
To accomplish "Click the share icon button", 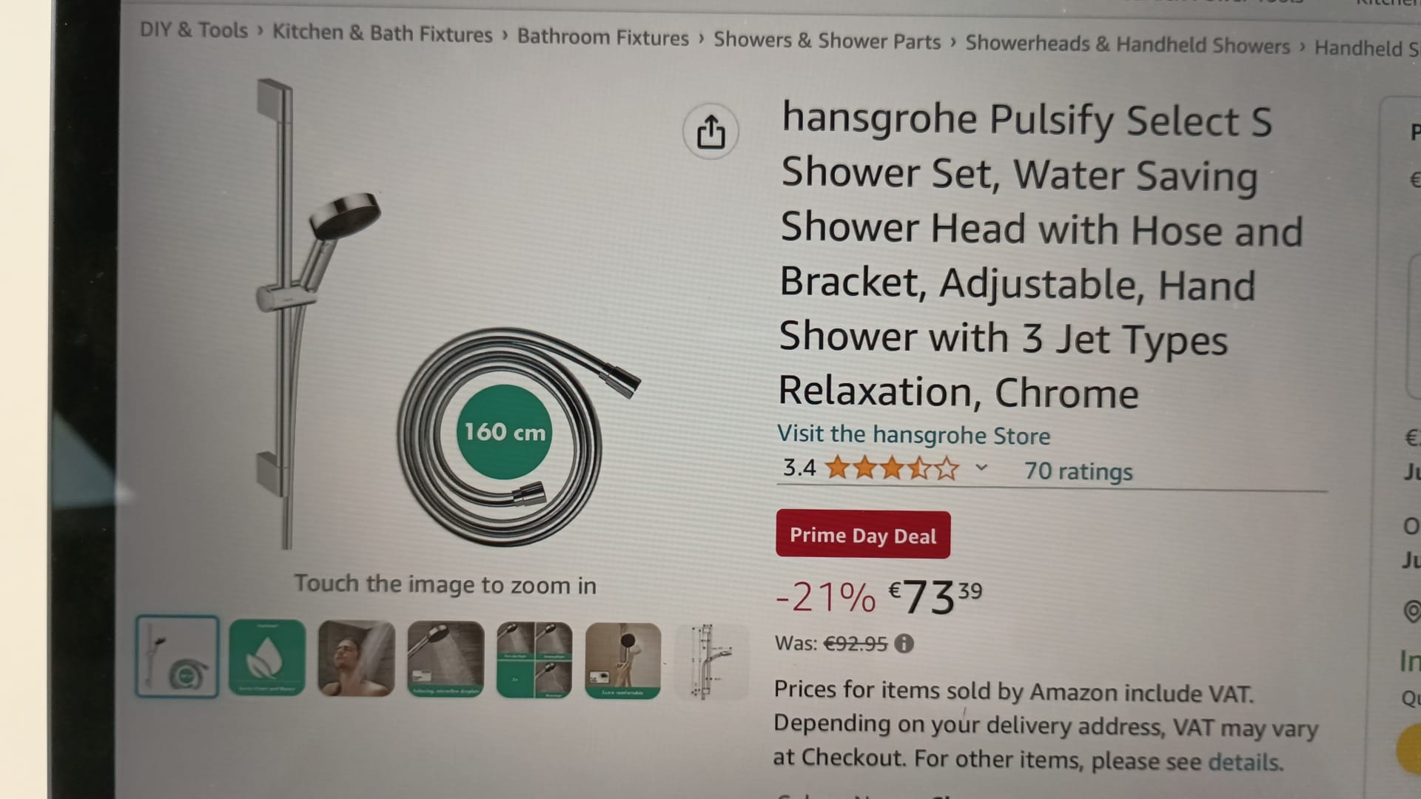I will pyautogui.click(x=710, y=132).
